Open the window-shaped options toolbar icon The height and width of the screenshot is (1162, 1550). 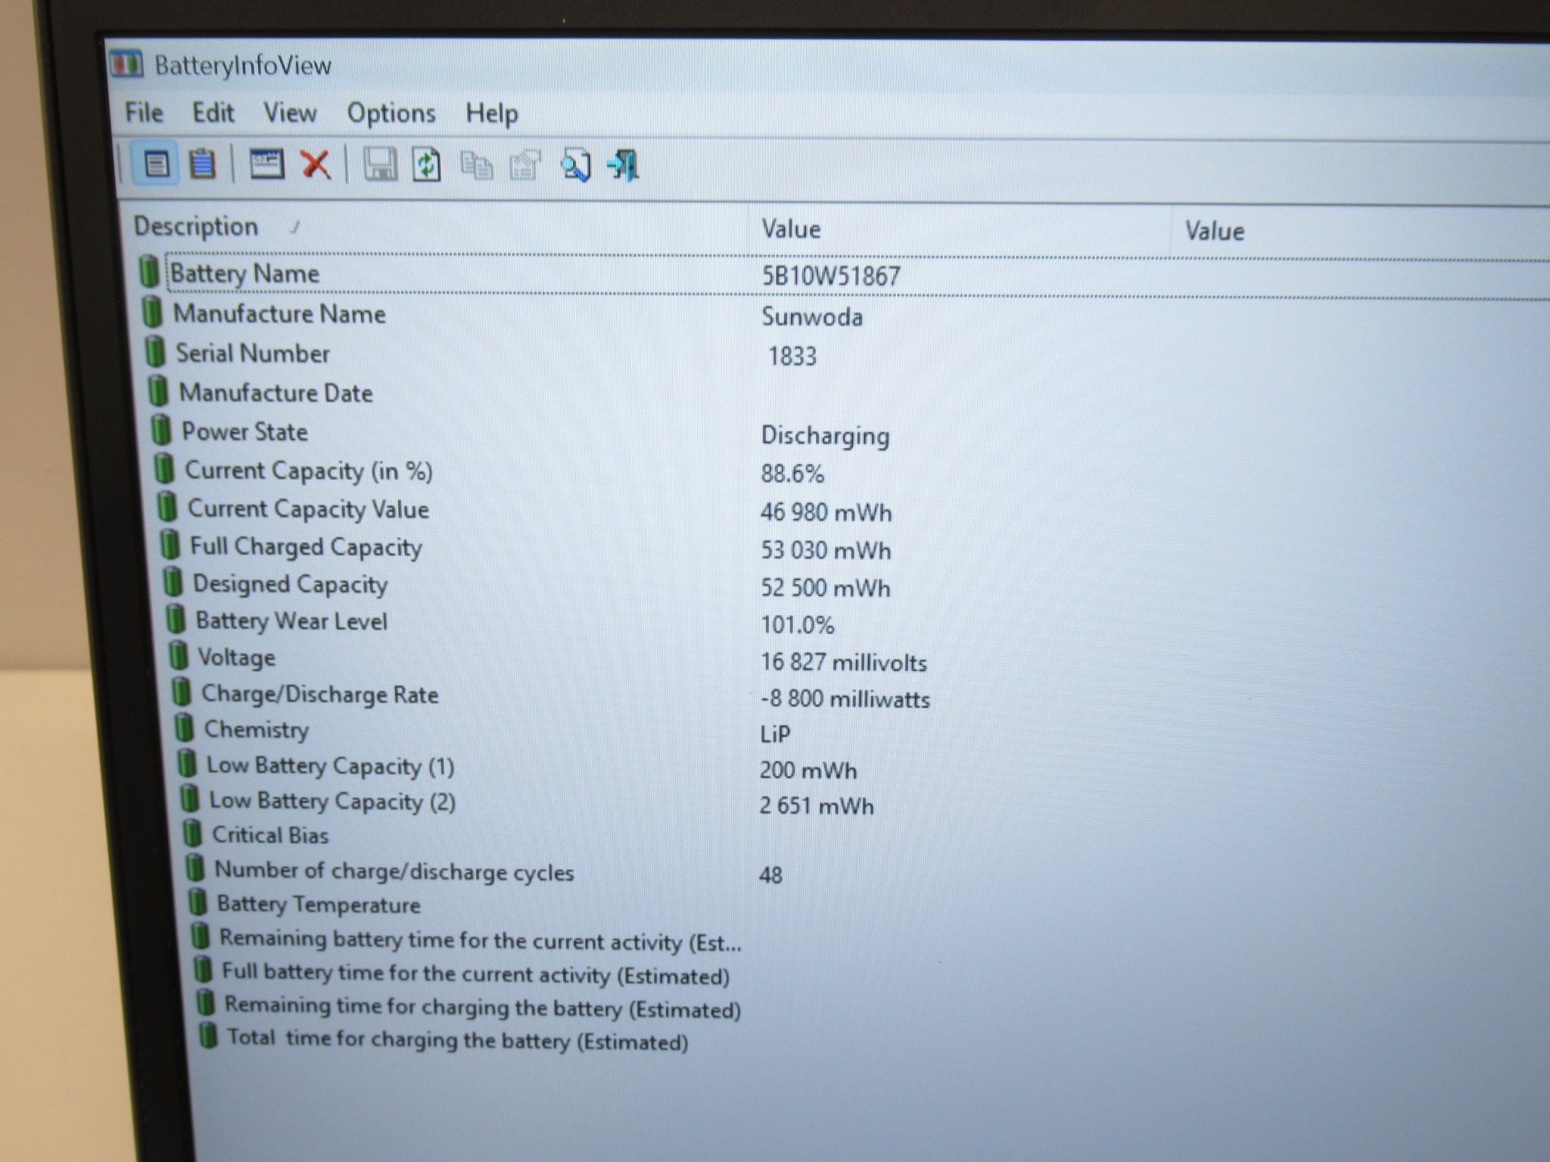click(266, 164)
